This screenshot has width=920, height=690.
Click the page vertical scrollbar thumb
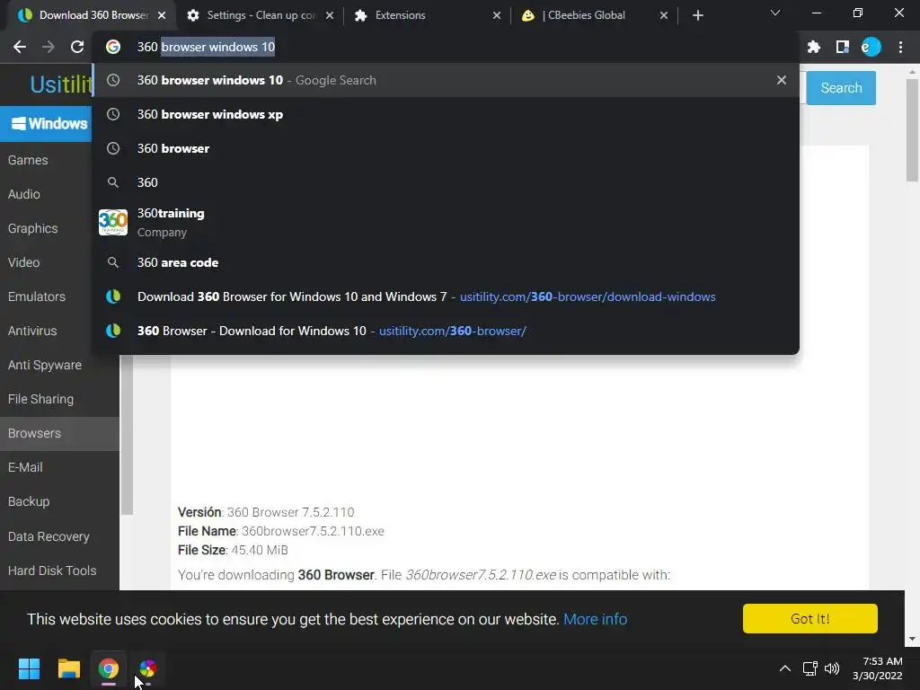click(x=912, y=130)
